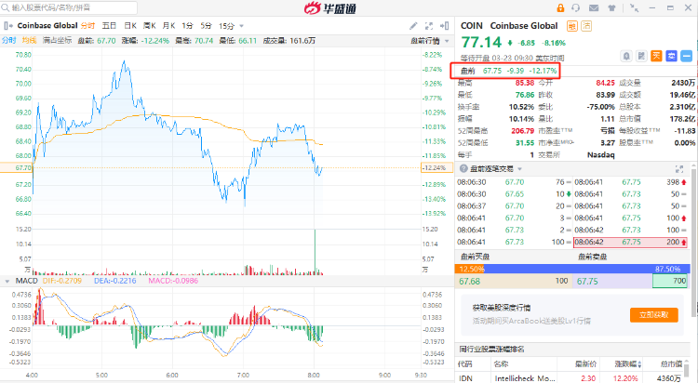Expand chart to fullscreen icon
The height and width of the screenshot is (383, 698).
pyautogui.click(x=429, y=26)
